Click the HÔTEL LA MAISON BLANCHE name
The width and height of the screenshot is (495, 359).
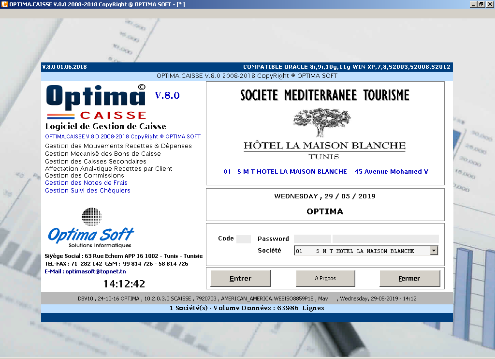tap(324, 145)
